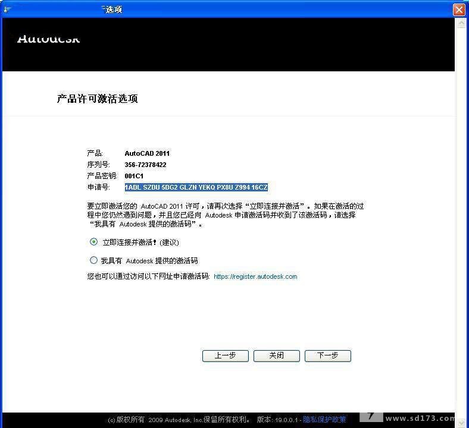Proceed with the 下一步 button
This screenshot has width=469, height=428.
pos(328,355)
